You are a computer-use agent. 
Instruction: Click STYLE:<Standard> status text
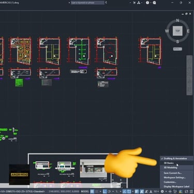click(x=35, y=191)
